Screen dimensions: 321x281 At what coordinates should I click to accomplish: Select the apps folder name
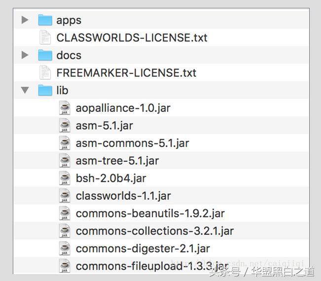click(69, 21)
